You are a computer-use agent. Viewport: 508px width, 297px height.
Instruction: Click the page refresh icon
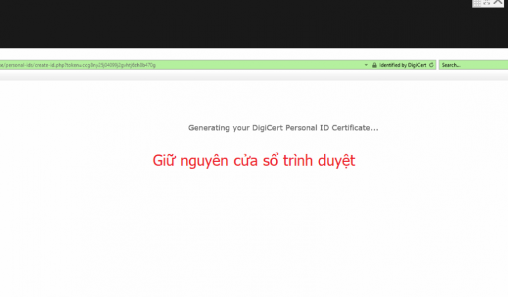431,65
